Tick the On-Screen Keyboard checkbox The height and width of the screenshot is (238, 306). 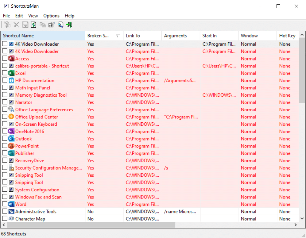(x=5, y=124)
